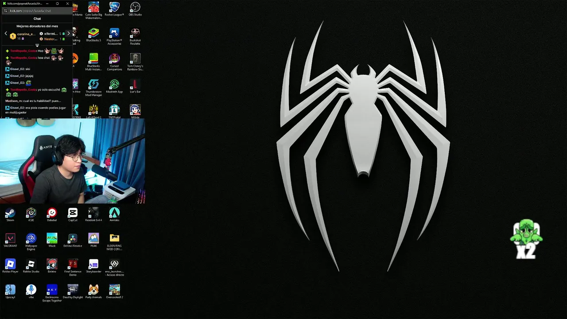Launch the Dababel shortcut
The height and width of the screenshot is (319, 567).
(52, 215)
